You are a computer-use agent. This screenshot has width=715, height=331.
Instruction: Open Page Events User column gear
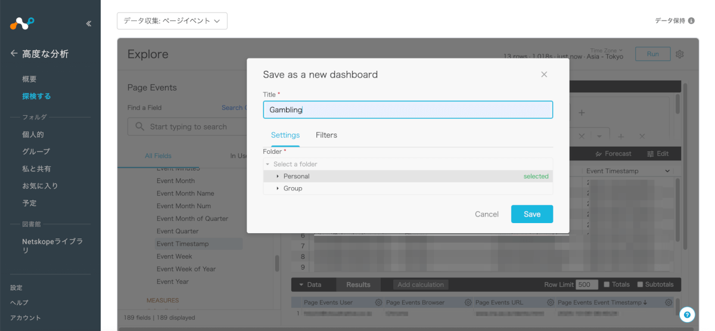tap(378, 302)
